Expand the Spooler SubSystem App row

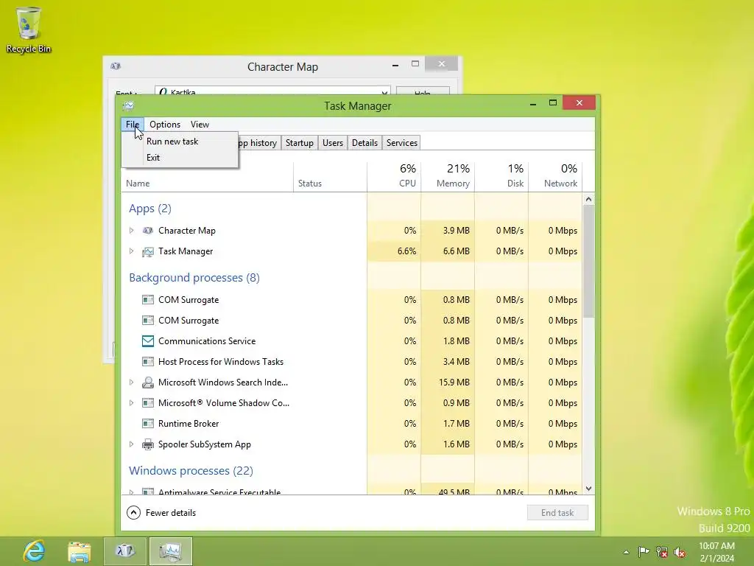[x=131, y=444]
